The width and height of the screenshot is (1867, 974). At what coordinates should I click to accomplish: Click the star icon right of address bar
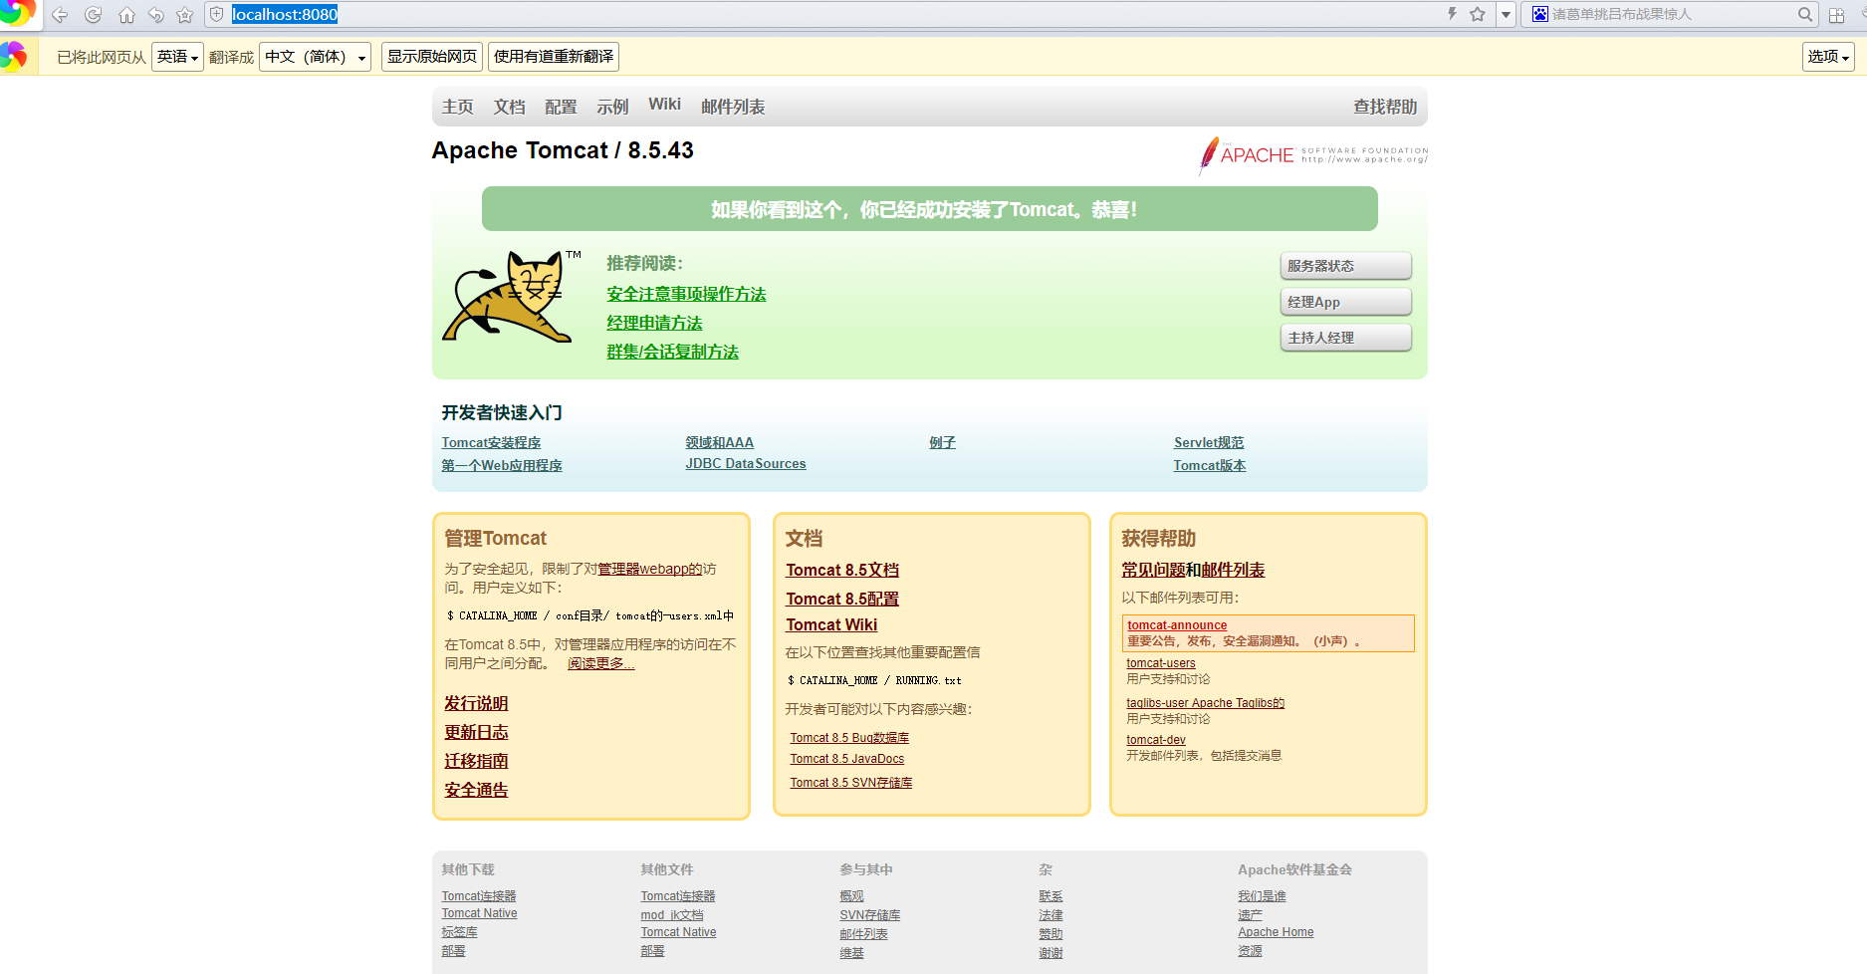1478,14
